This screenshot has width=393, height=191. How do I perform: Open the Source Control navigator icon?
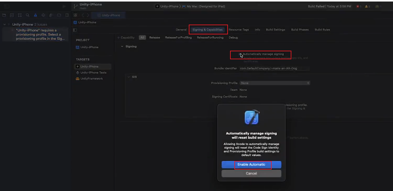coord(12,15)
